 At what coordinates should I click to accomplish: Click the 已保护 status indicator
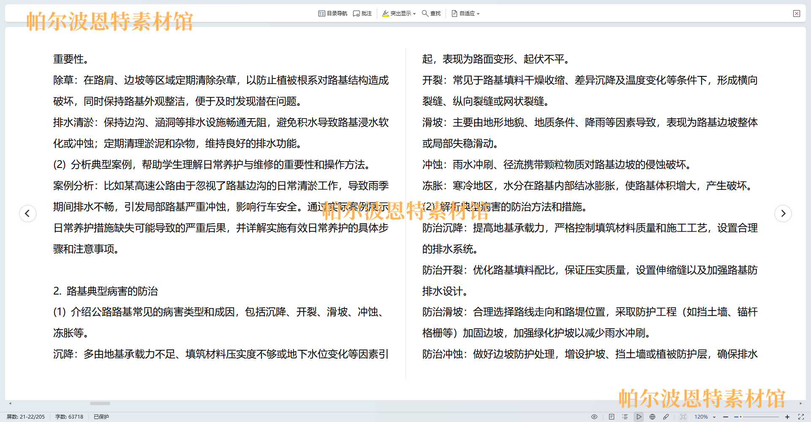pyautogui.click(x=101, y=417)
